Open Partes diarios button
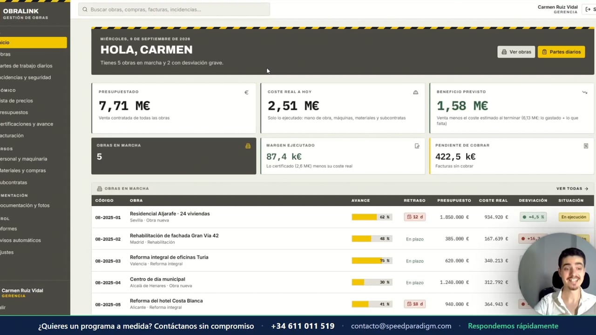 (x=561, y=52)
